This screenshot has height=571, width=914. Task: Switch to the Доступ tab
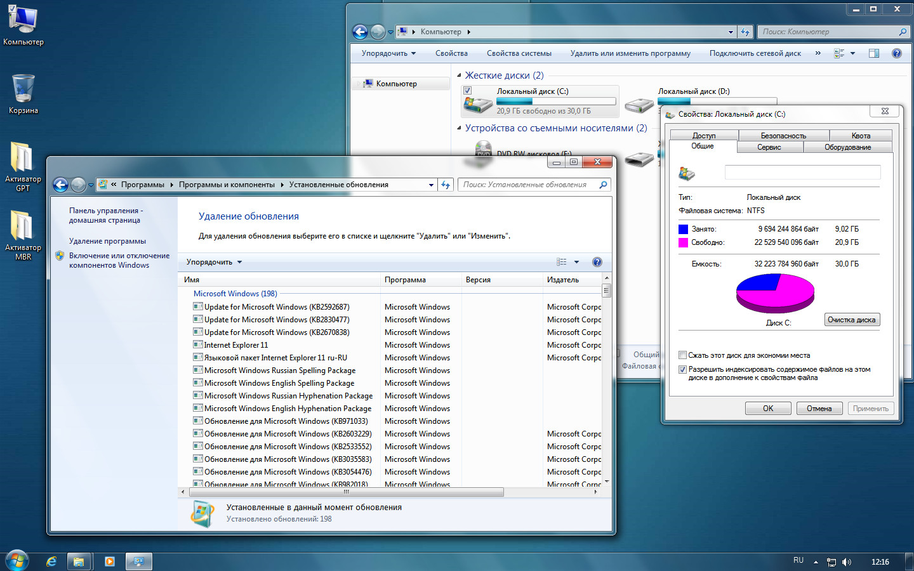[x=704, y=136]
